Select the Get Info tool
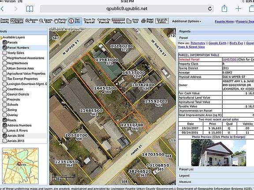254x190 pixels. pos(75,21)
